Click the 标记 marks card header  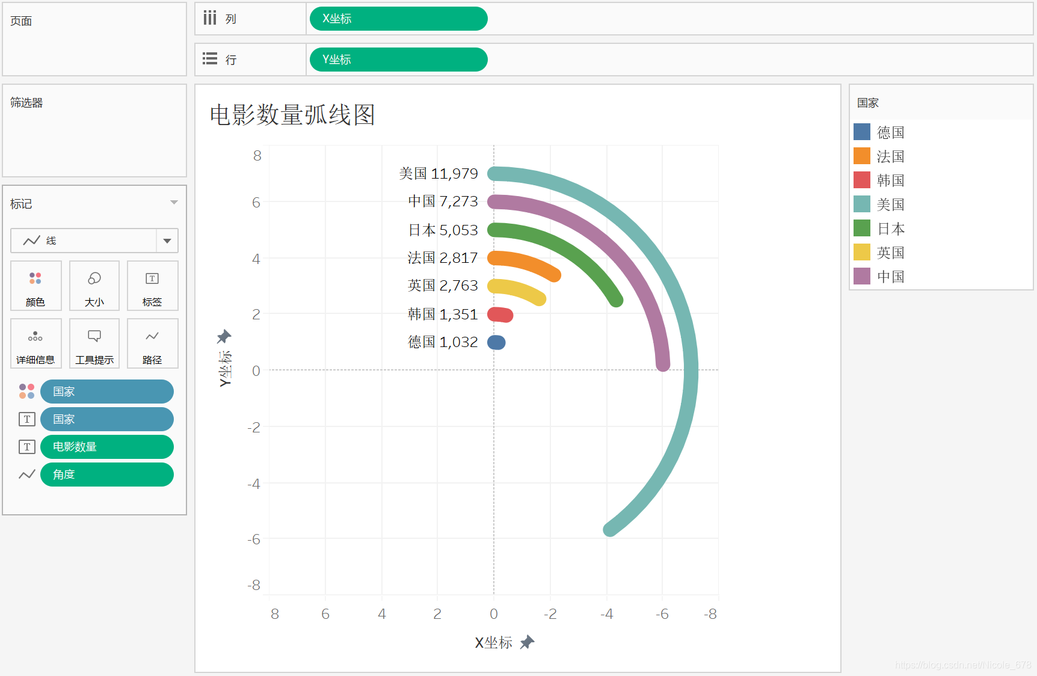tap(21, 204)
